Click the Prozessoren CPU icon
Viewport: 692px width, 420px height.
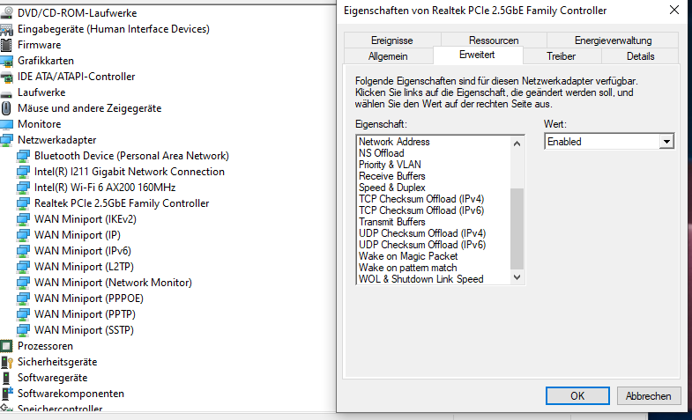click(x=6, y=346)
